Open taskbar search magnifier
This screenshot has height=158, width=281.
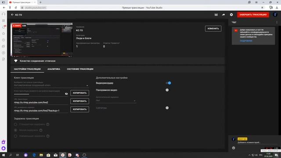coord(11,155)
